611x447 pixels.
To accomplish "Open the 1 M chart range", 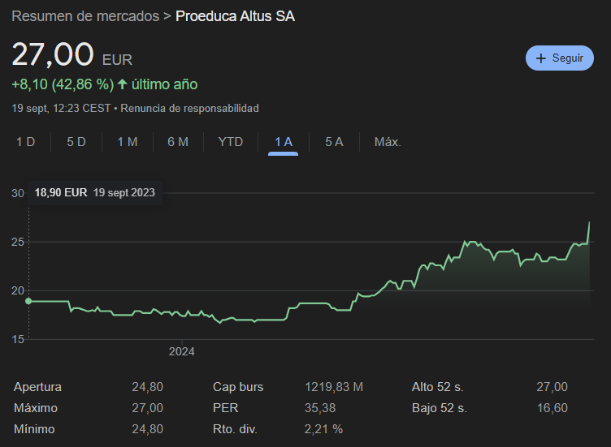I will point(128,142).
